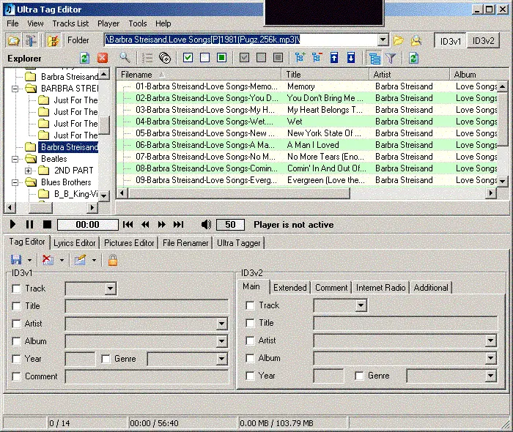Pause the player
Image resolution: width=513 pixels, height=432 pixels.
(x=29, y=225)
